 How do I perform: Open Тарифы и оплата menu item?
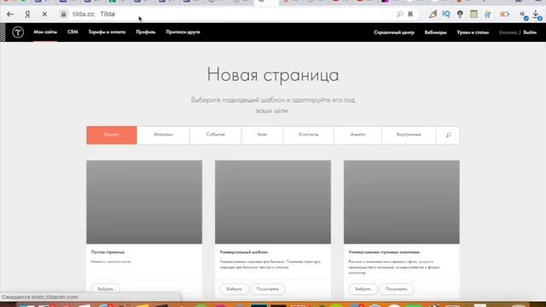(x=107, y=32)
